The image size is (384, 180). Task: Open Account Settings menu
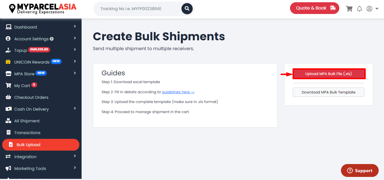coord(32,39)
